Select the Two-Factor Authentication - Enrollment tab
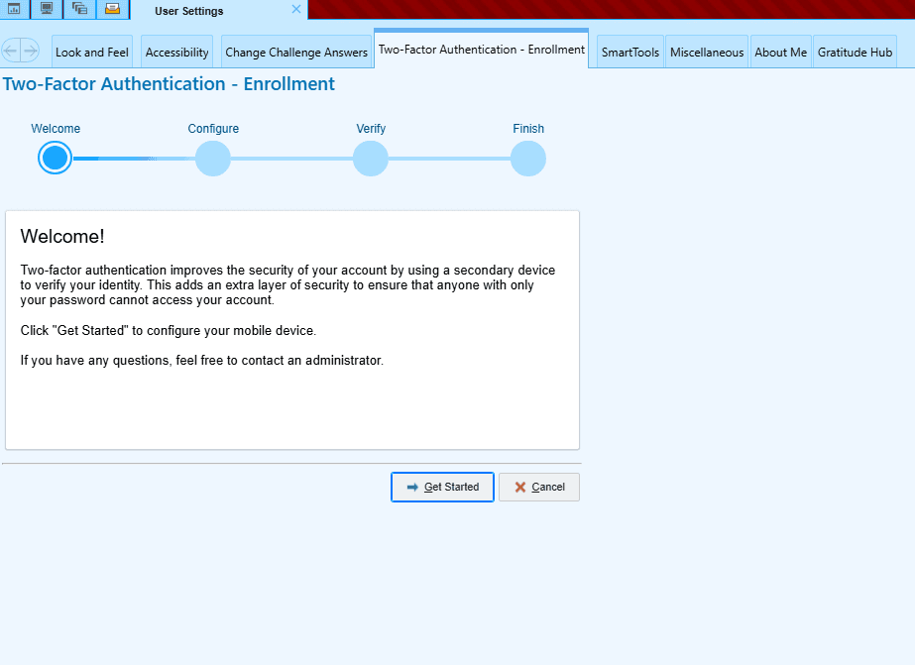This screenshot has height=665, width=915. click(x=481, y=50)
